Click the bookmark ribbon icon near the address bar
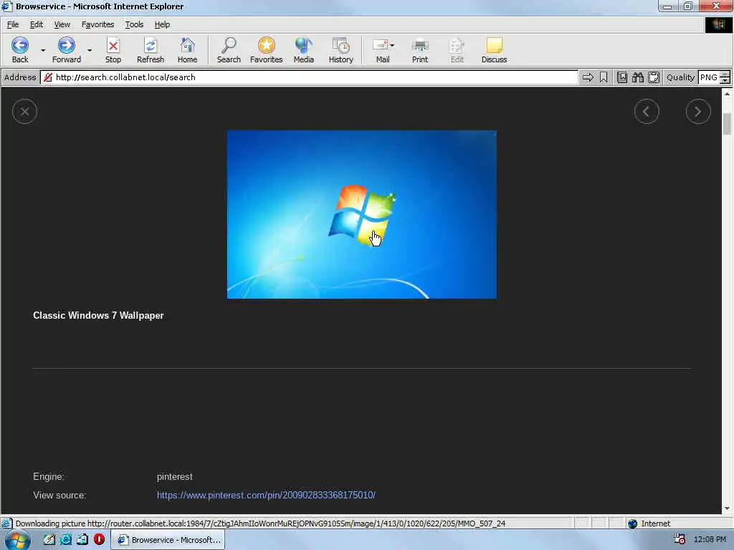The height and width of the screenshot is (550, 734). point(604,77)
